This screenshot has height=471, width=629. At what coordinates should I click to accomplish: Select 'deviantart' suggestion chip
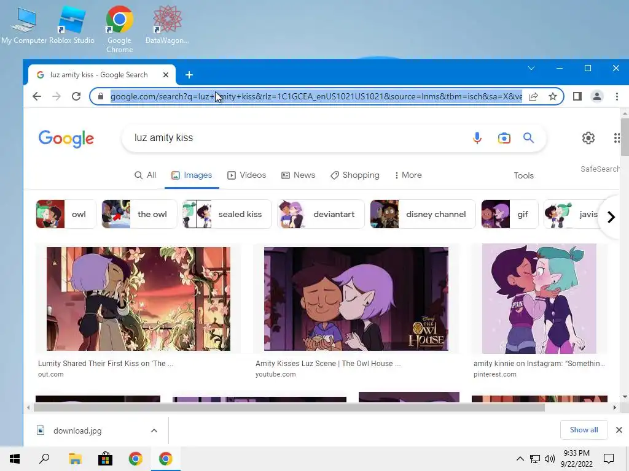click(321, 214)
